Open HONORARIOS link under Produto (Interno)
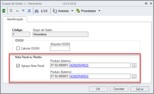This screenshot has width=154, height=94. click(x=79, y=65)
